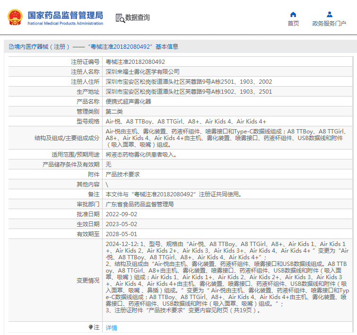357x335 pixels.
Task: Open 数据查询 data query link
Action: click(x=137, y=18)
